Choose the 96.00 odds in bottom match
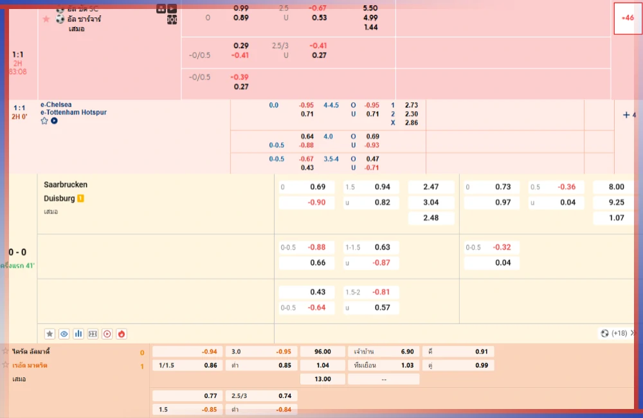 [x=323, y=352]
